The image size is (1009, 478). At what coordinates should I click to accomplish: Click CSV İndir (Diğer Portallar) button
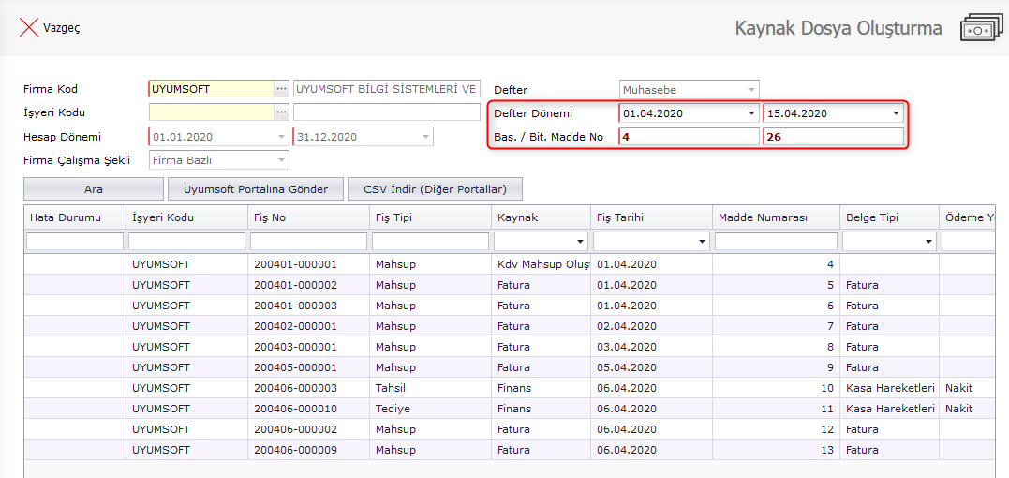[x=435, y=189]
